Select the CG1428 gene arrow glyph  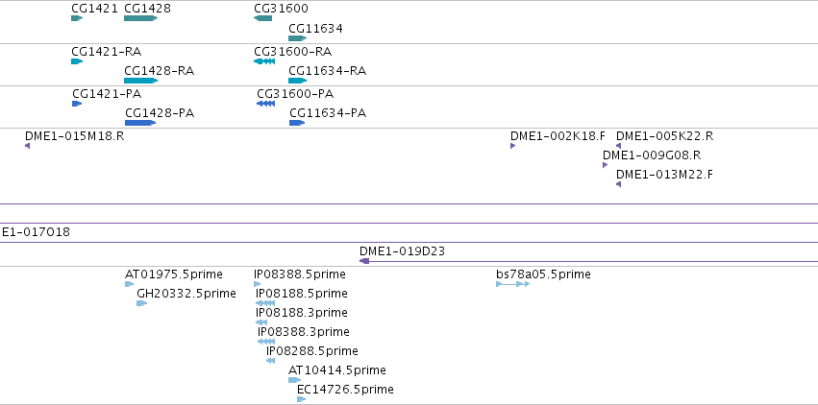point(140,18)
